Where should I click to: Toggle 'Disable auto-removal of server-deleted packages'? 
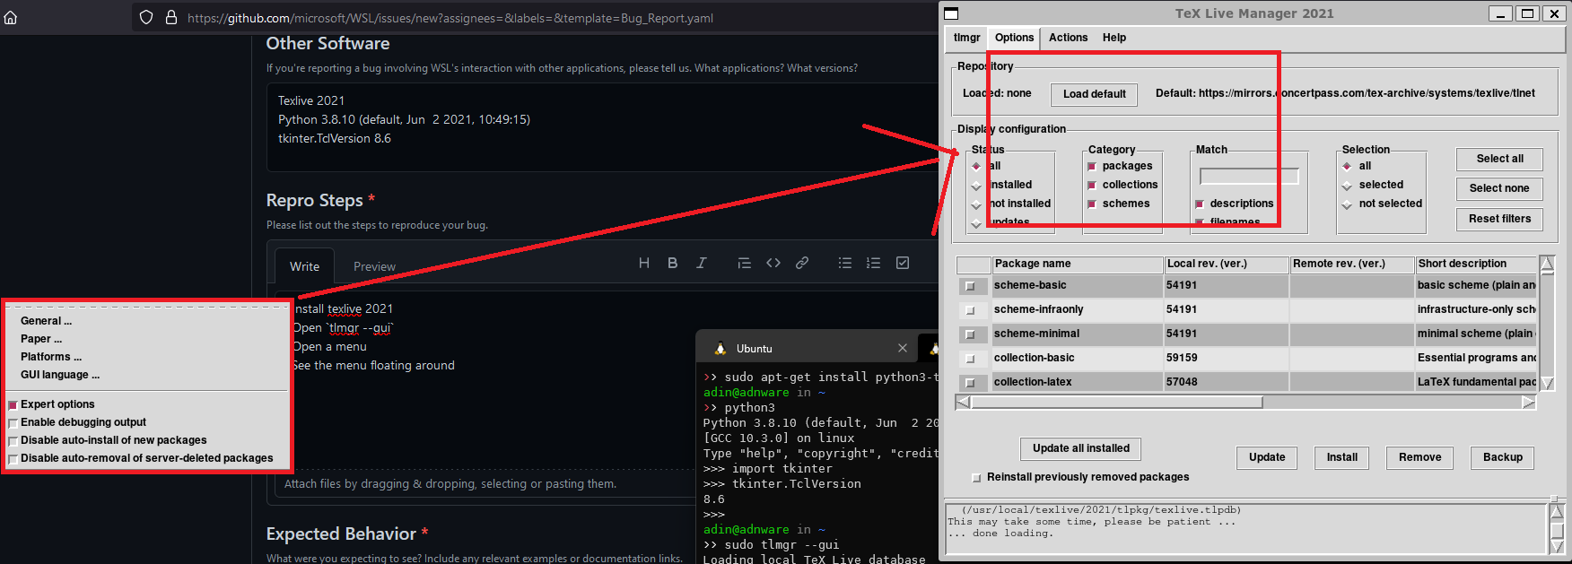click(x=13, y=459)
